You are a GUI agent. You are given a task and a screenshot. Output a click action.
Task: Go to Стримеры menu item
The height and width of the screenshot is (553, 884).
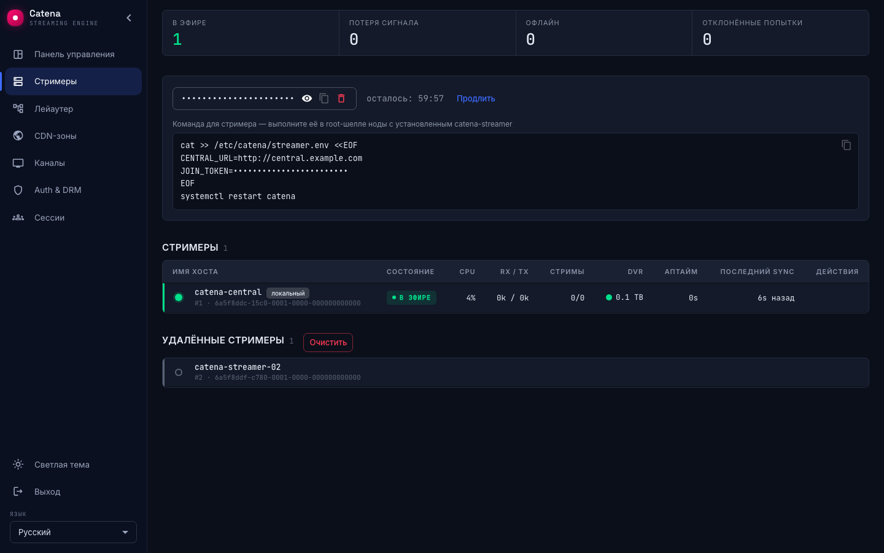(74, 81)
